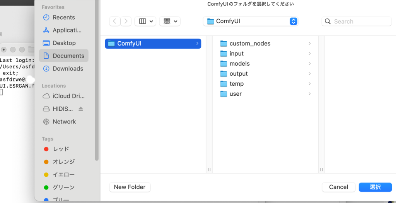Viewport: 396px width, 203px height.
Task: Select Documents in the sidebar
Action: tap(64, 56)
